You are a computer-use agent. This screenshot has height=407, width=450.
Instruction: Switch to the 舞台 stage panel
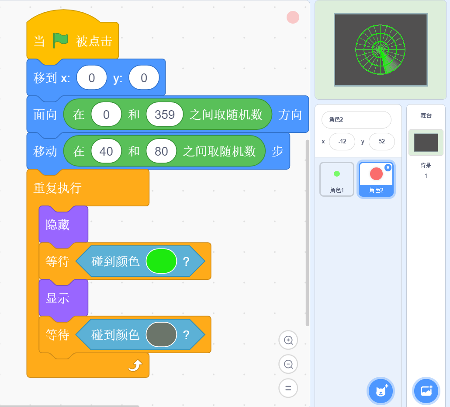coord(426,115)
